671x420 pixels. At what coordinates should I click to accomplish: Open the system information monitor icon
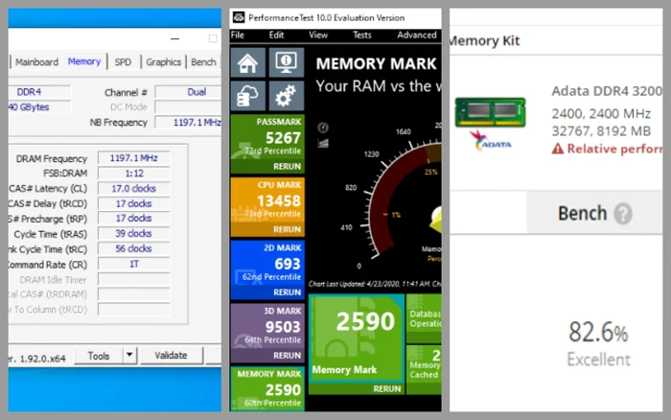coord(287,62)
